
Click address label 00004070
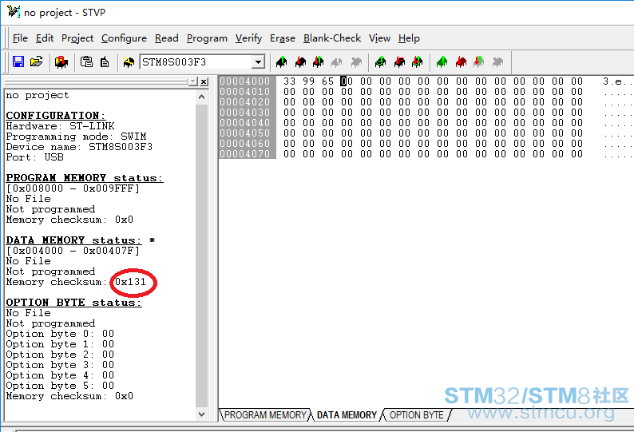point(245,154)
